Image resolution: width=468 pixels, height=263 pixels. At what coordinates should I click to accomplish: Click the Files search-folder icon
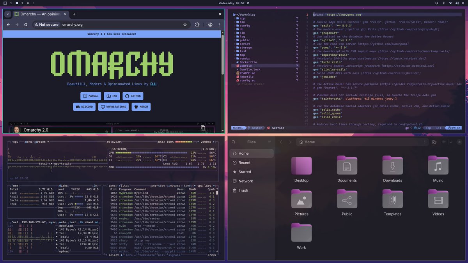click(434, 142)
